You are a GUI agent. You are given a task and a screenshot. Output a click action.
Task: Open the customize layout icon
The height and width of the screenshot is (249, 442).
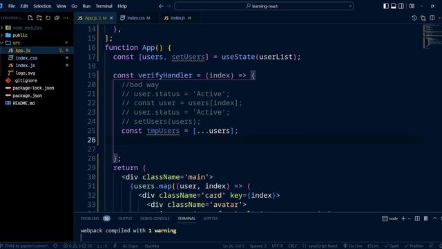[412, 6]
